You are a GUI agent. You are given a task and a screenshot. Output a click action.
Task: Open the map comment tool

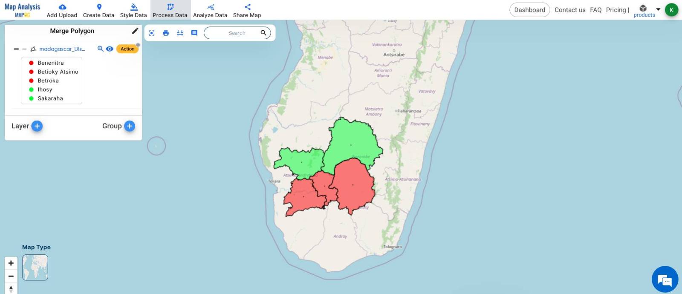(x=194, y=33)
